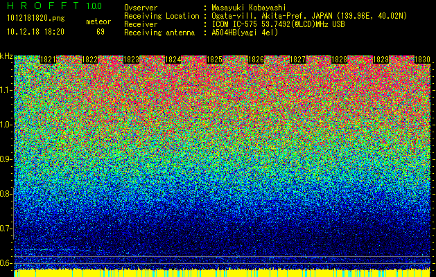Click the 1012181820.png filename label
436x277 pixels.
click(x=36, y=19)
